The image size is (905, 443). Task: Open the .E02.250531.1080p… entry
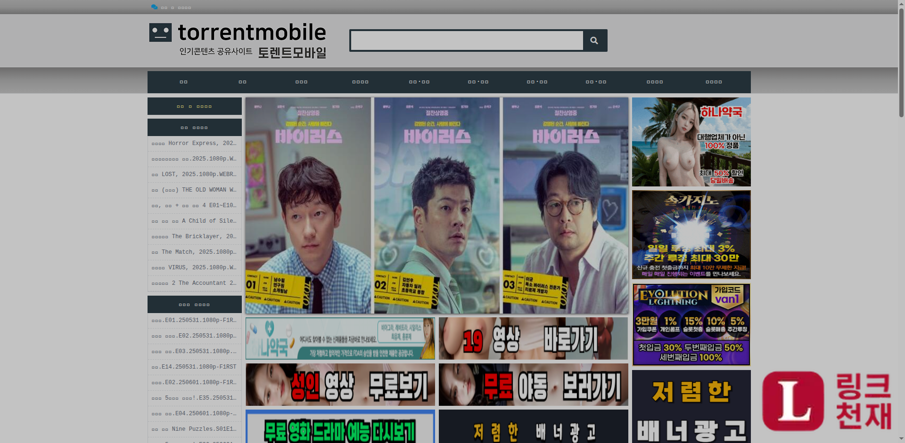click(x=194, y=336)
